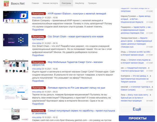The image size is (157, 122).
Task: Open the Липовые юристы из Fin Law headline
Action: 76,88
